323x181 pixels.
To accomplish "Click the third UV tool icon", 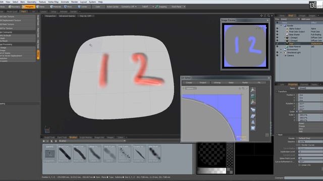I will [253, 102].
